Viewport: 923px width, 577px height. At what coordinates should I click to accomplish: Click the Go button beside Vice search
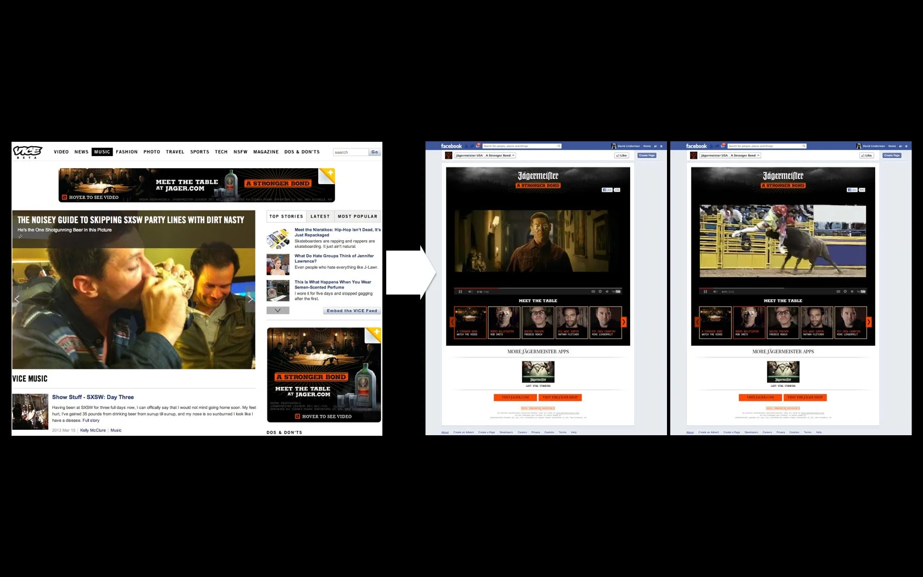click(375, 152)
